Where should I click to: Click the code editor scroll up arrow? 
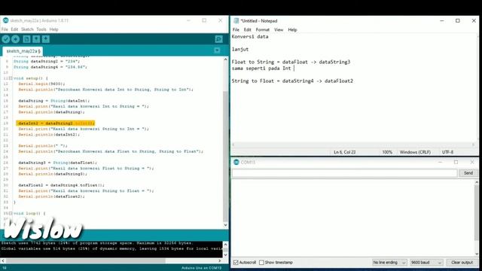(x=225, y=59)
